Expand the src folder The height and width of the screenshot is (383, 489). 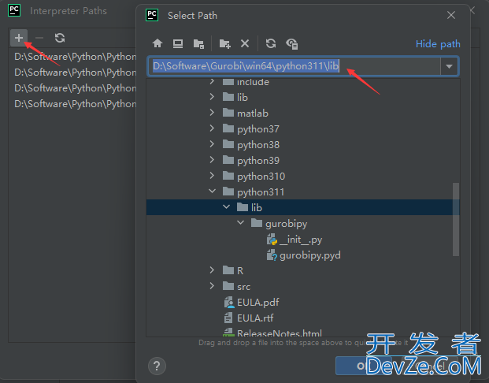212,285
